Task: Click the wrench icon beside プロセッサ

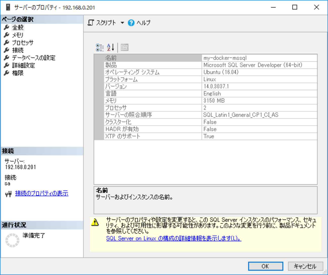Action: 7,42
